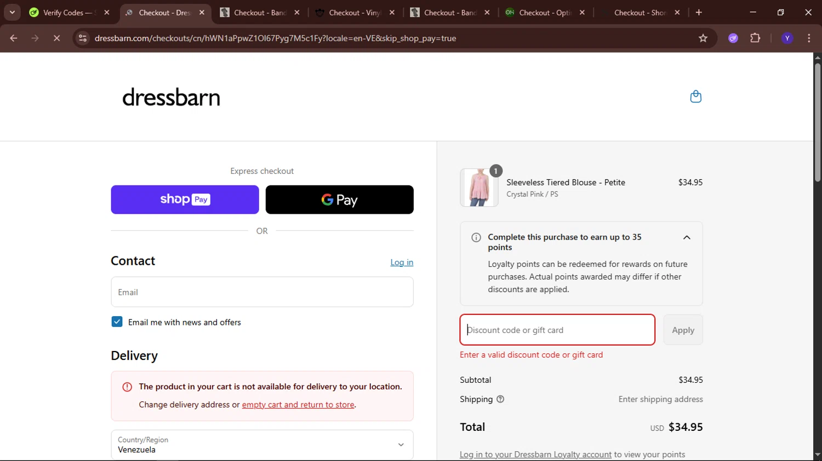Click the purple extension icon in toolbar
822x461 pixels.
click(x=733, y=38)
